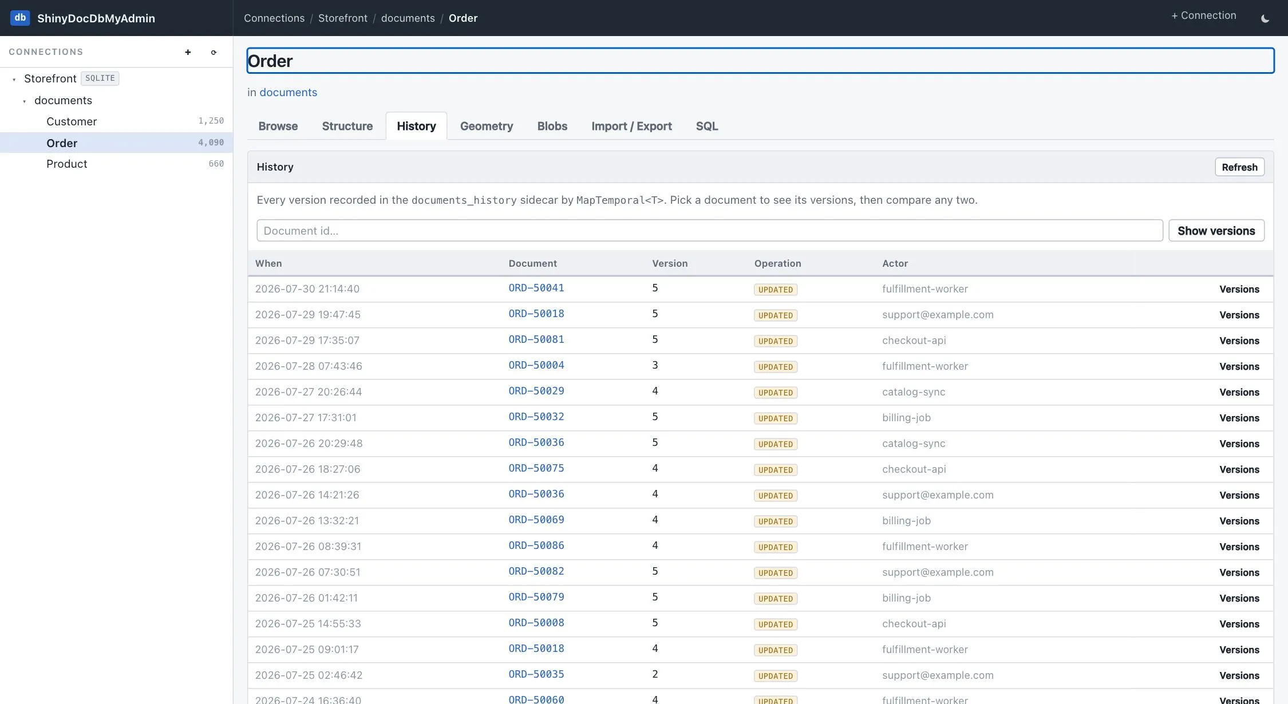Click the Actor column header
The width and height of the screenshot is (1288, 704).
coord(895,263)
